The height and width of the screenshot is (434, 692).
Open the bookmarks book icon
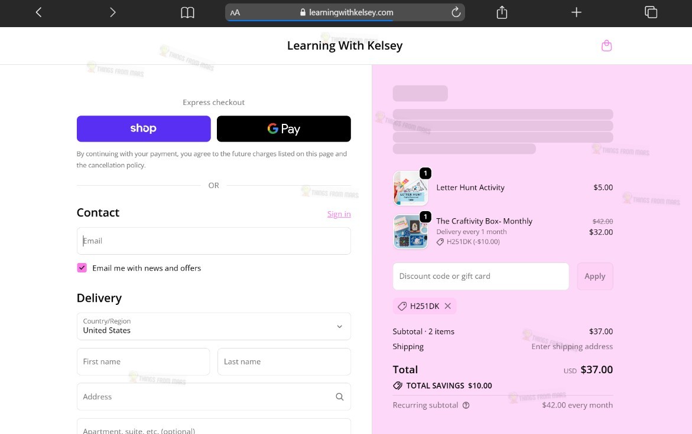pyautogui.click(x=187, y=12)
